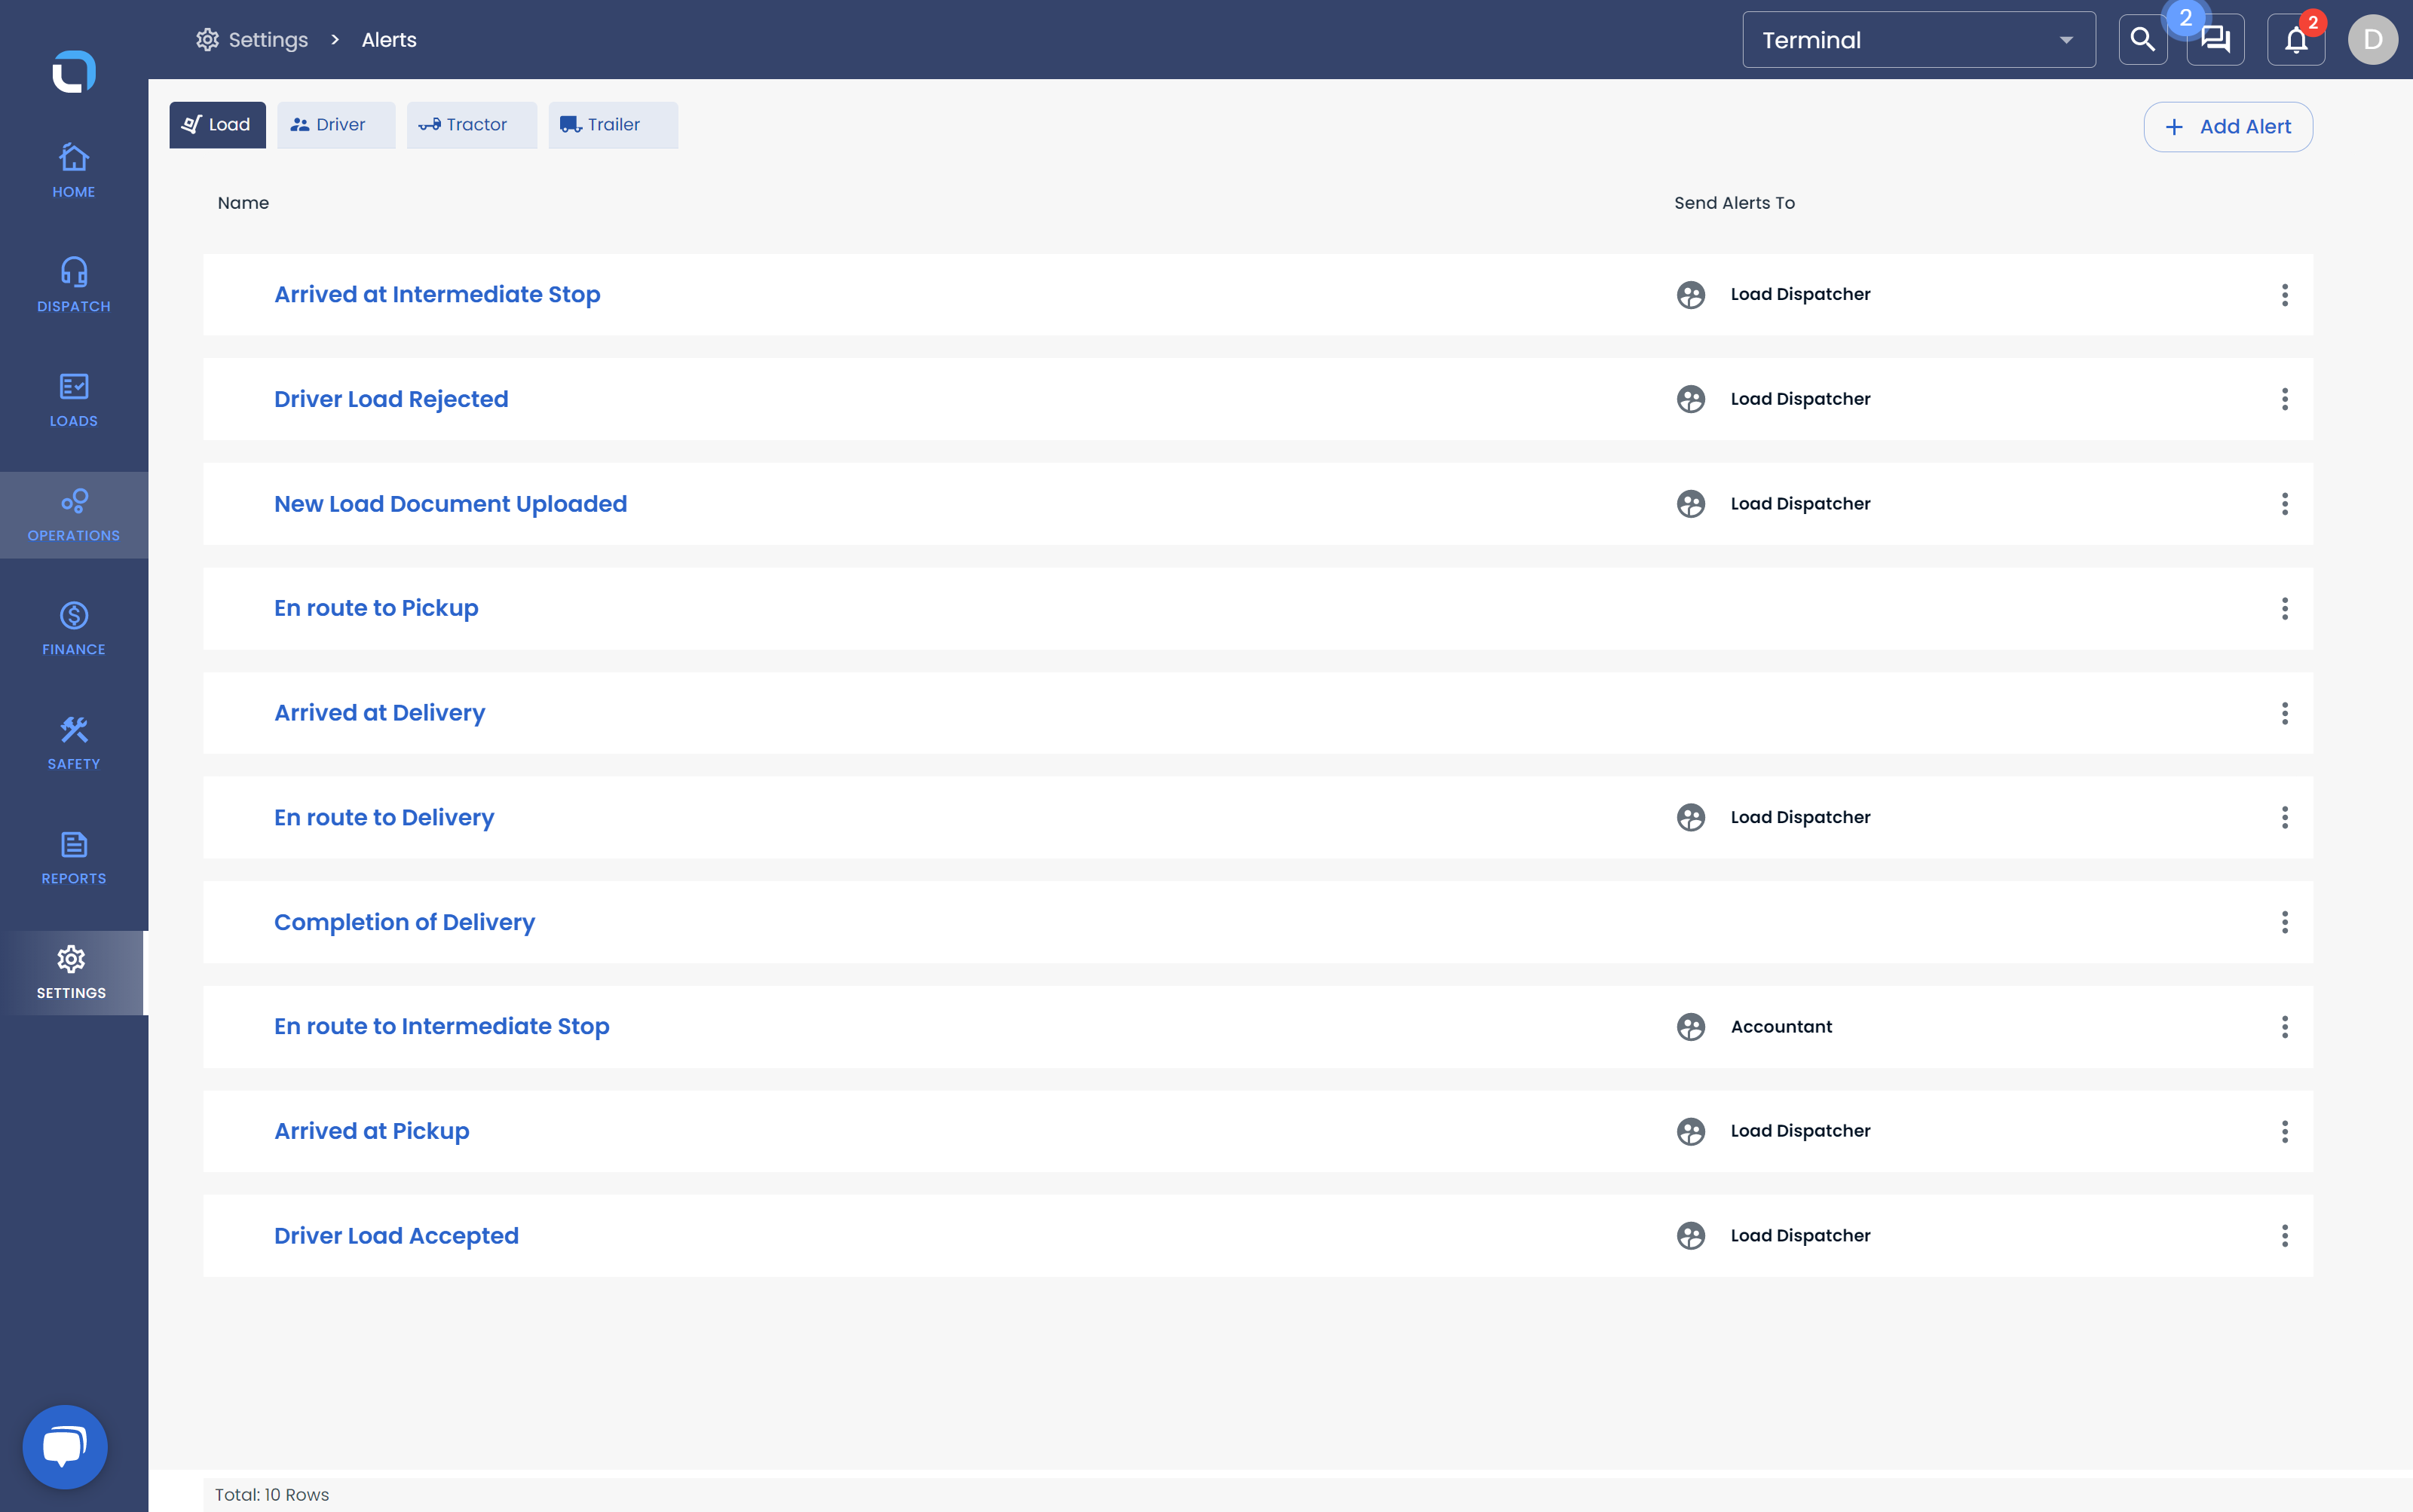Open the chat messages icon
This screenshot has height=1512, width=2413.
2215,40
